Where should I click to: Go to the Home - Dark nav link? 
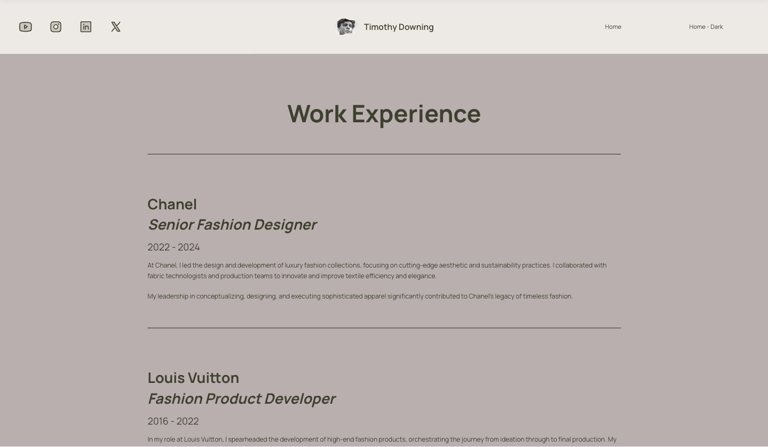[706, 27]
